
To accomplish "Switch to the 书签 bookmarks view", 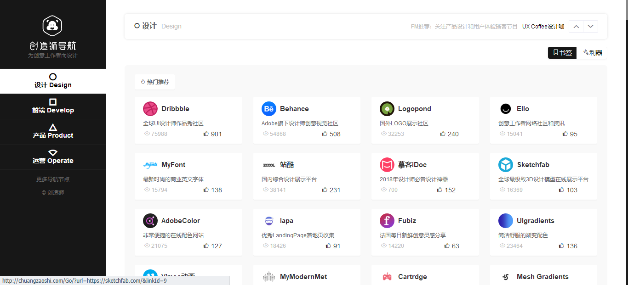I will 562,53.
